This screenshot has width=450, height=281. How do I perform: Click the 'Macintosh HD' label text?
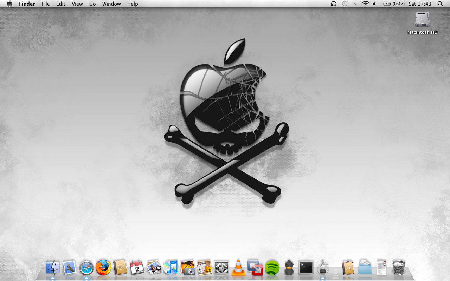click(422, 32)
